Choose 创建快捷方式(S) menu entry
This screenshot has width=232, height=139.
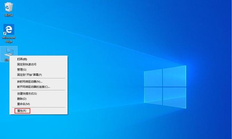point(39,93)
